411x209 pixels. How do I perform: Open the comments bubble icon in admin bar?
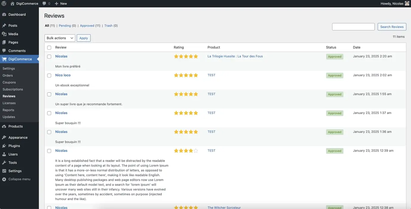click(44, 4)
